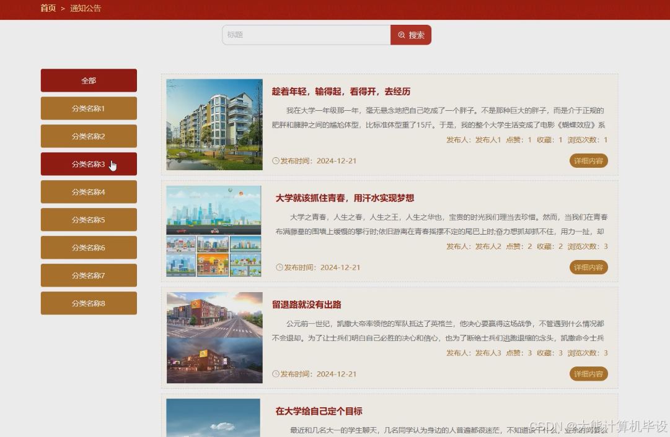
Task: Focus the 标题 search input field
Action: tap(306, 35)
